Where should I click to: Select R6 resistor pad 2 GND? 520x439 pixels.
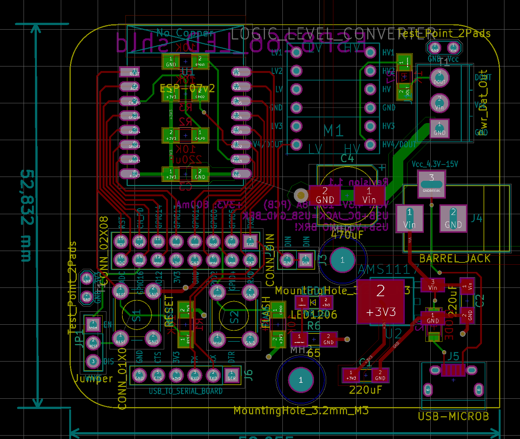tap(328, 339)
